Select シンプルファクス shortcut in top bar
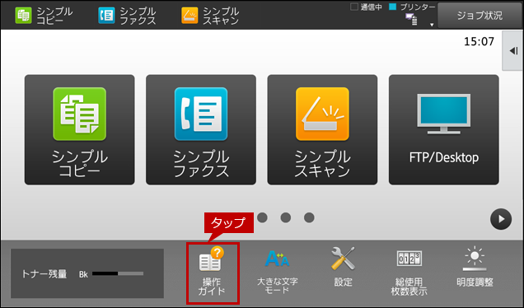Image resolution: width=524 pixels, height=308 pixels. (x=128, y=16)
